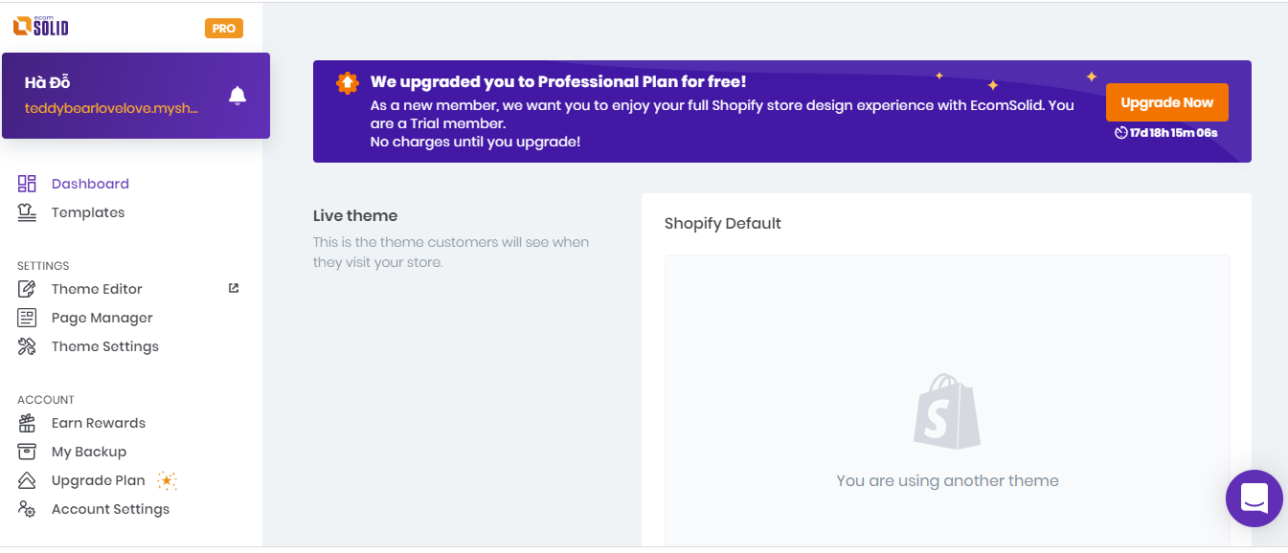The width and height of the screenshot is (1288, 553).
Task: Click the Theme Settings tools icon
Action: pos(27,346)
